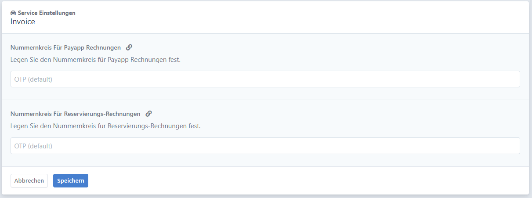The width and height of the screenshot is (532, 198).
Task: Click description text about Payapp Rechnungen
Action: tap(95, 59)
